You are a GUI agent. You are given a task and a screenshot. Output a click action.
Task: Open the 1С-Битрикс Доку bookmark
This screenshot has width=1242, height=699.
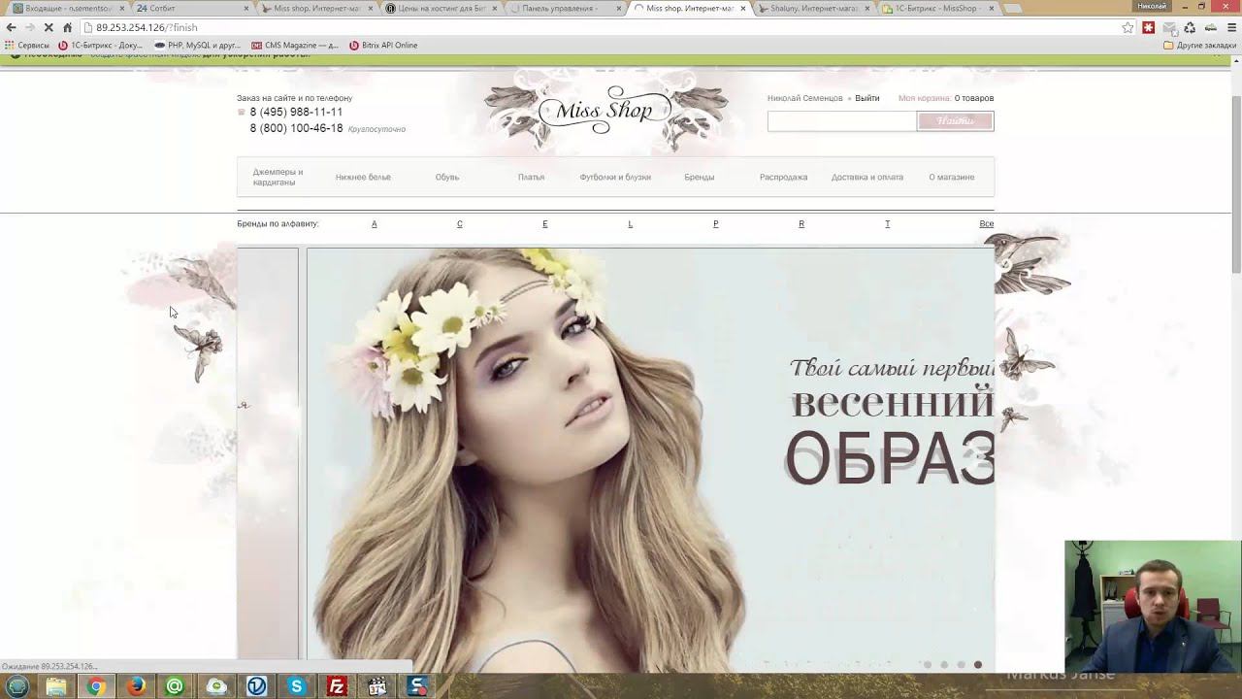[101, 46]
